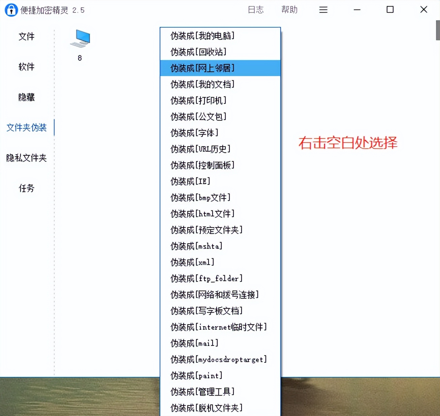Open the 隐私文件夹 sidebar section
Screen dimensions: 440x416
pyautogui.click(x=27, y=158)
